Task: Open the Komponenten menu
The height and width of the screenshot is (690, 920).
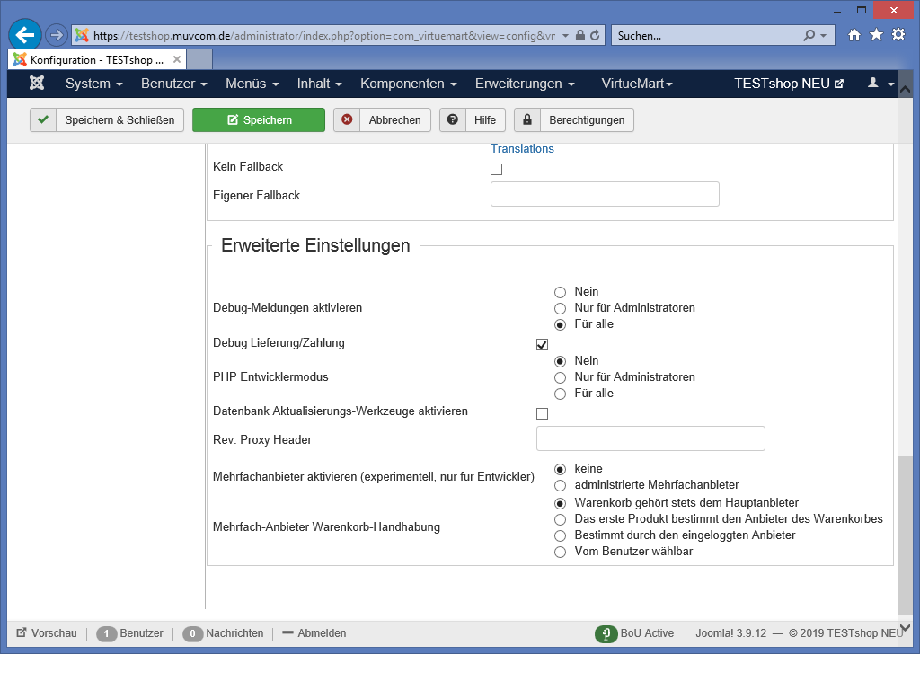Action: [x=408, y=84]
